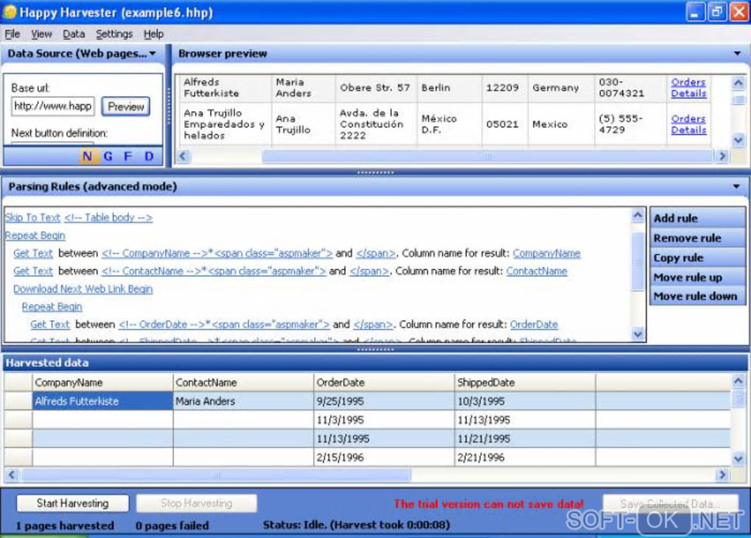
Task: Click the OrderDate column name link
Action: [x=534, y=325]
